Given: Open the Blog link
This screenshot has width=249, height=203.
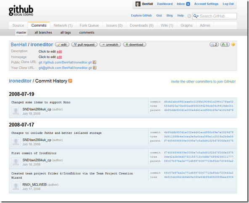Looking at the screenshot, I should [x=170, y=16].
